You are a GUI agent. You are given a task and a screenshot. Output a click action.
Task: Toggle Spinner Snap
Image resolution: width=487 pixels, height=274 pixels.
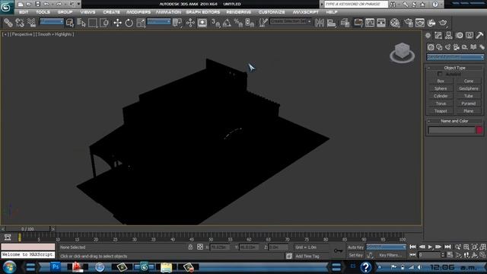click(x=250, y=23)
